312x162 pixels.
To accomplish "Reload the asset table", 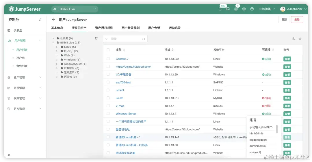I will (x=300, y=39).
